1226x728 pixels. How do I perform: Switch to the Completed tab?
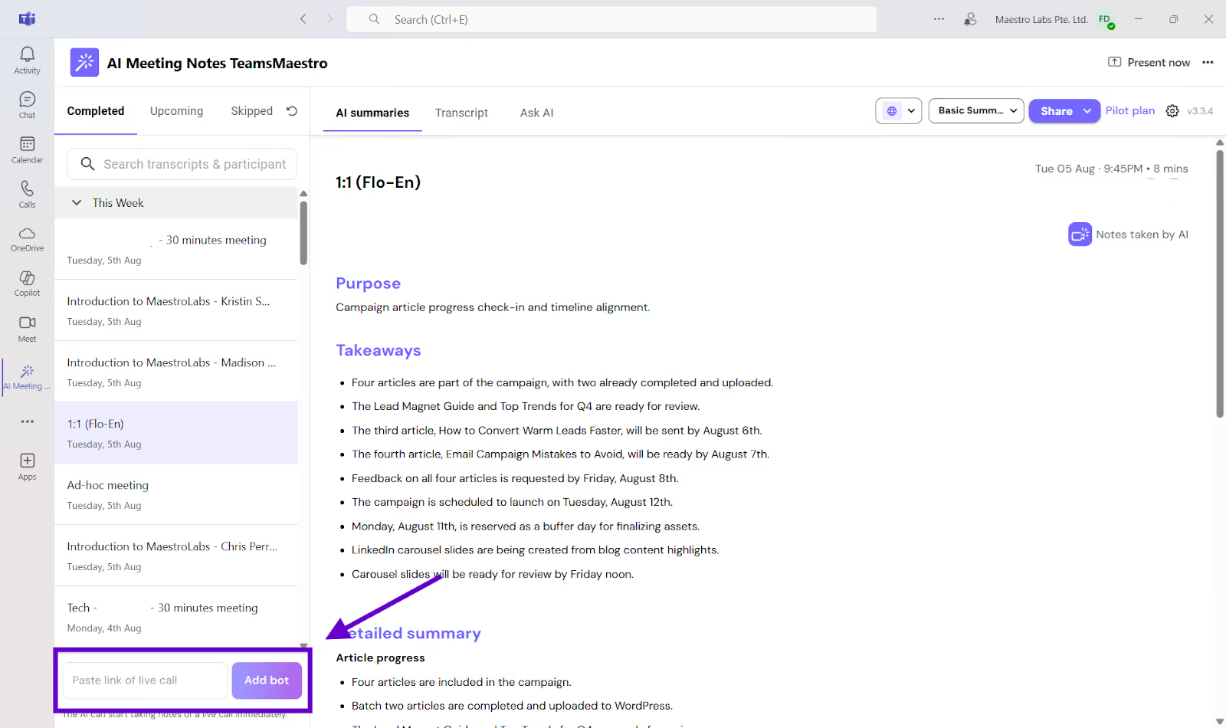coord(96,111)
